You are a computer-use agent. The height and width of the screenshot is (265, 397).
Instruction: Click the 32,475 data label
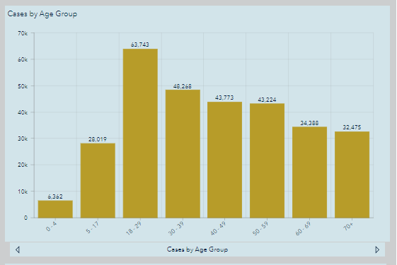pos(352,127)
